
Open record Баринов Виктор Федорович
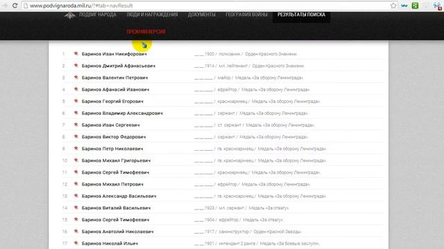click(114, 137)
